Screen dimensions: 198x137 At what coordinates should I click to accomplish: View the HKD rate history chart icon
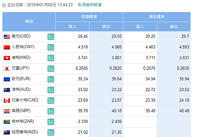(51, 58)
